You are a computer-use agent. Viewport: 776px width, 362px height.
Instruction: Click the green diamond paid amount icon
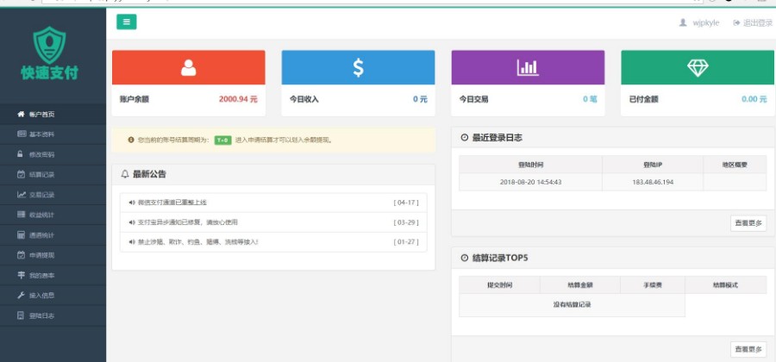pyautogui.click(x=697, y=68)
